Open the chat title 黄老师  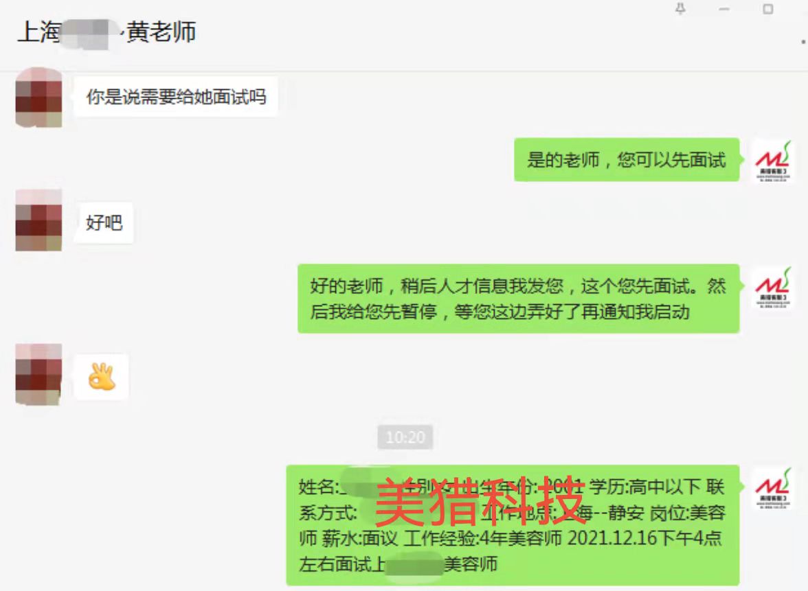(x=161, y=32)
